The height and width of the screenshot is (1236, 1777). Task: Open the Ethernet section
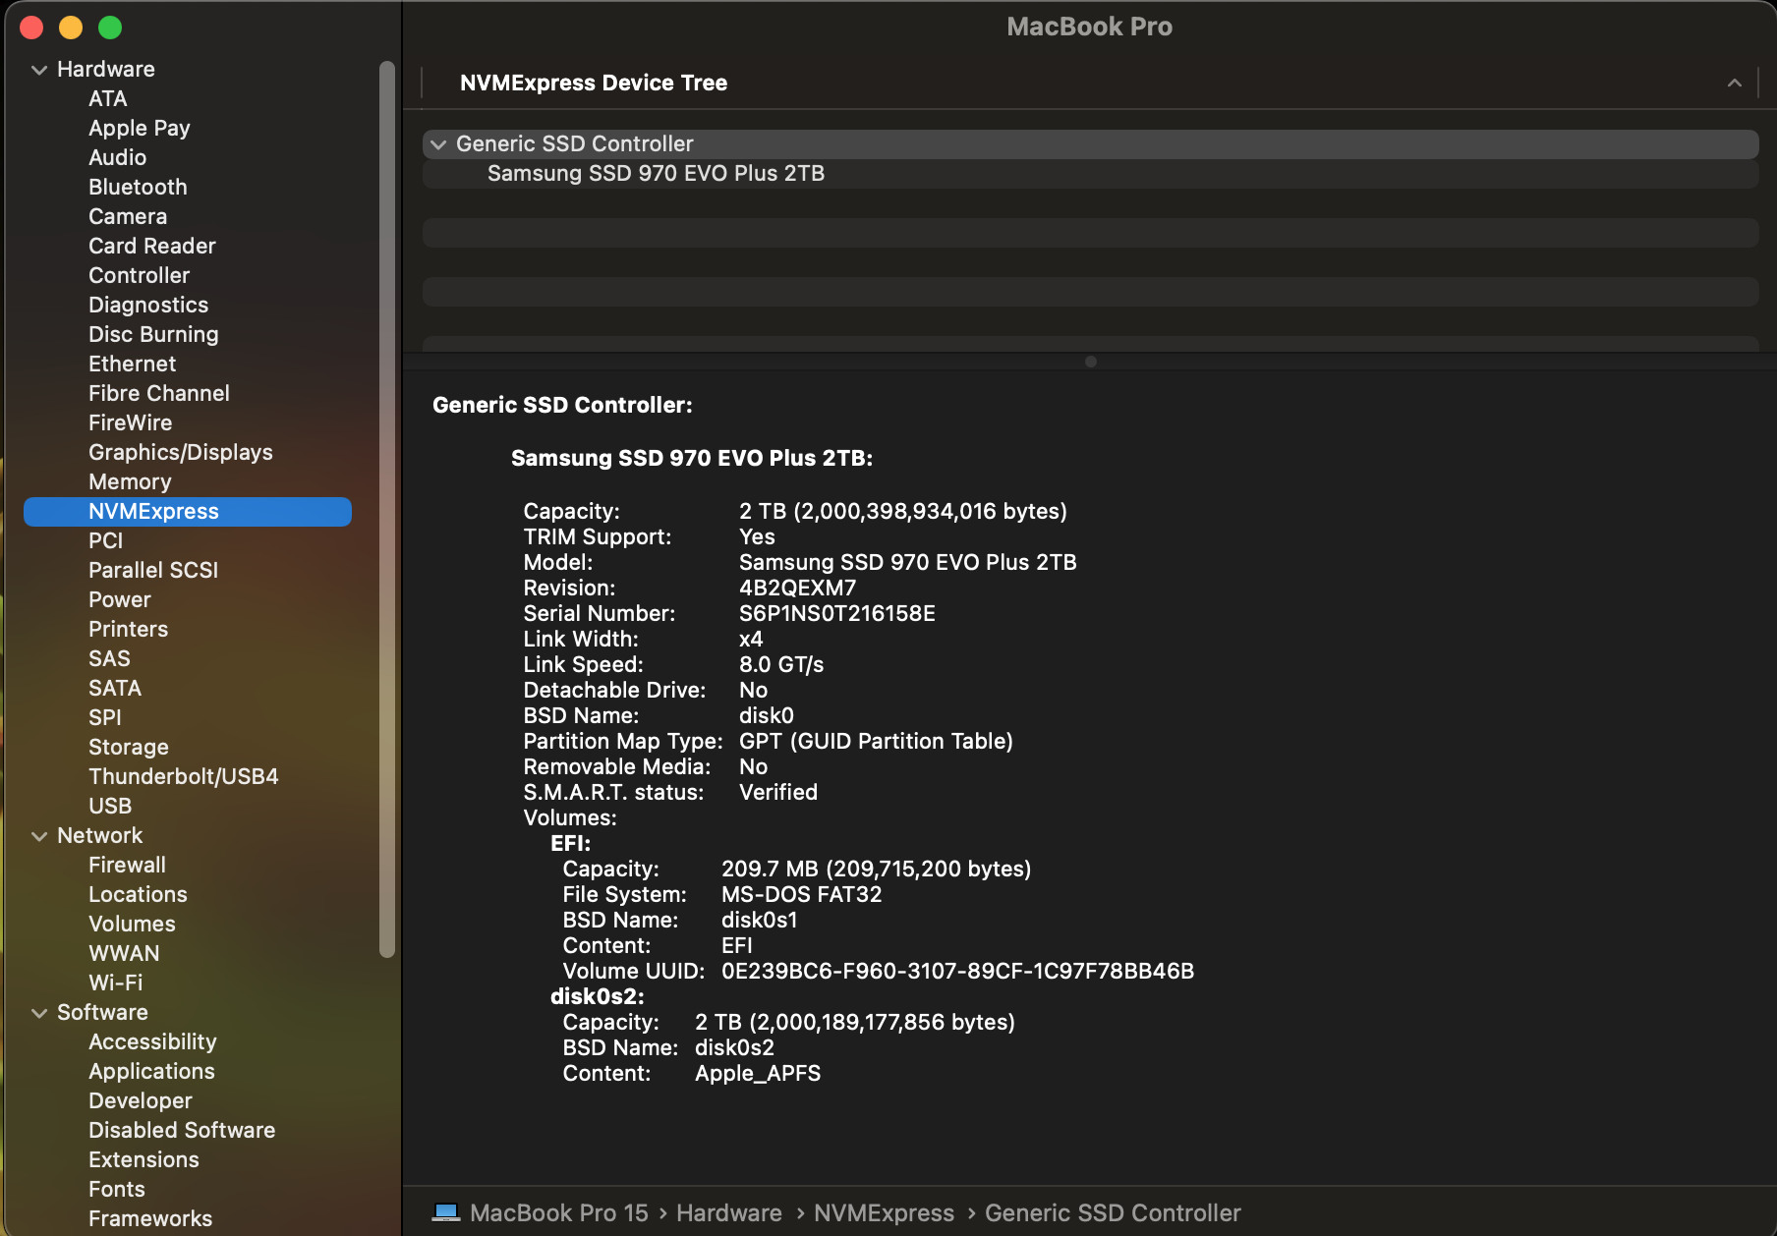click(x=133, y=364)
